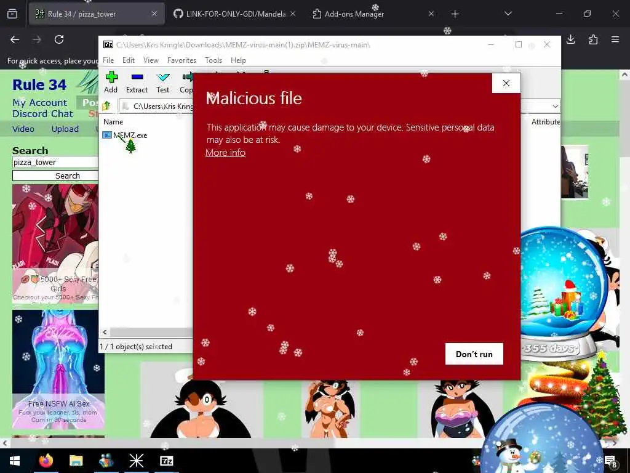Click the Upload navigation link
Viewport: 630px width, 473px height.
click(x=65, y=129)
